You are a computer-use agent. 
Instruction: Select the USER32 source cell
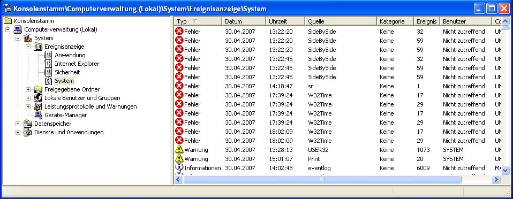click(x=318, y=150)
